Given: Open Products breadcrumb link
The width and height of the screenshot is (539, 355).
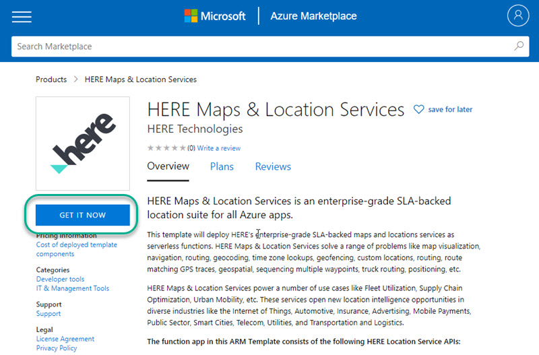Looking at the screenshot, I should pyautogui.click(x=51, y=79).
